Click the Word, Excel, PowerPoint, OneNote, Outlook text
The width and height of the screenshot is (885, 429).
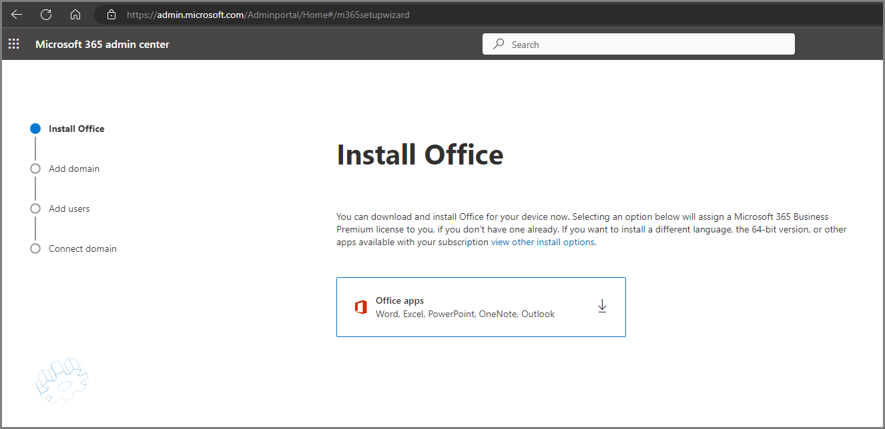pos(465,314)
